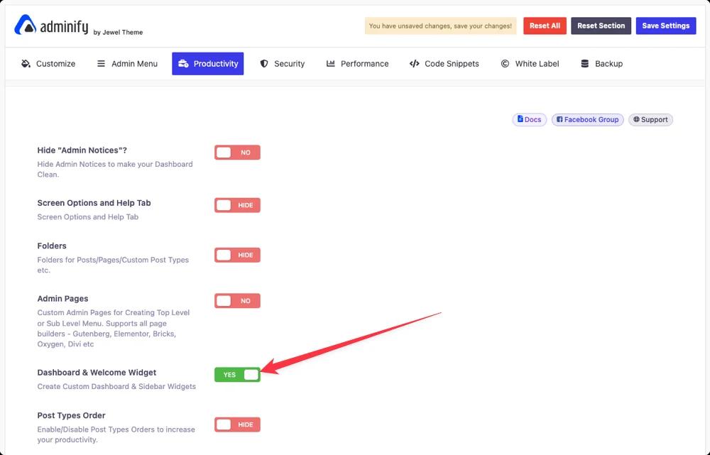This screenshot has height=455, width=710.
Task: Click the Performance chart icon
Action: tap(331, 63)
